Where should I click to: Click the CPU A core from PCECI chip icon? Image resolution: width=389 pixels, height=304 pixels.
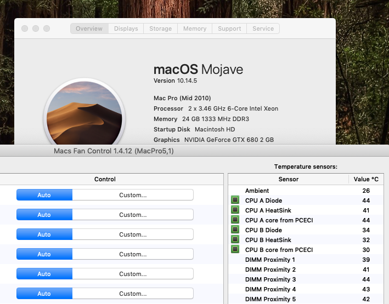pos(235,220)
